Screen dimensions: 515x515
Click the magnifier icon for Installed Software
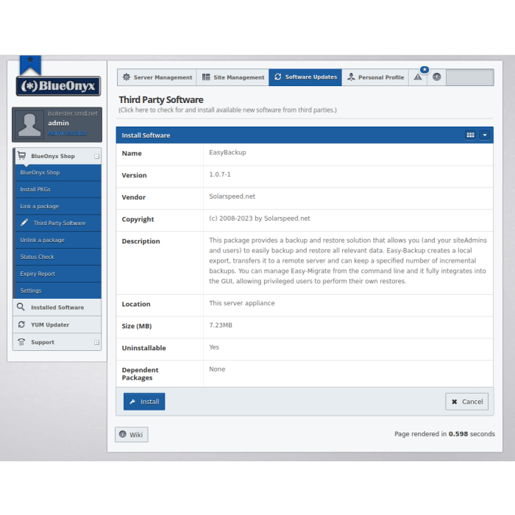tap(21, 308)
